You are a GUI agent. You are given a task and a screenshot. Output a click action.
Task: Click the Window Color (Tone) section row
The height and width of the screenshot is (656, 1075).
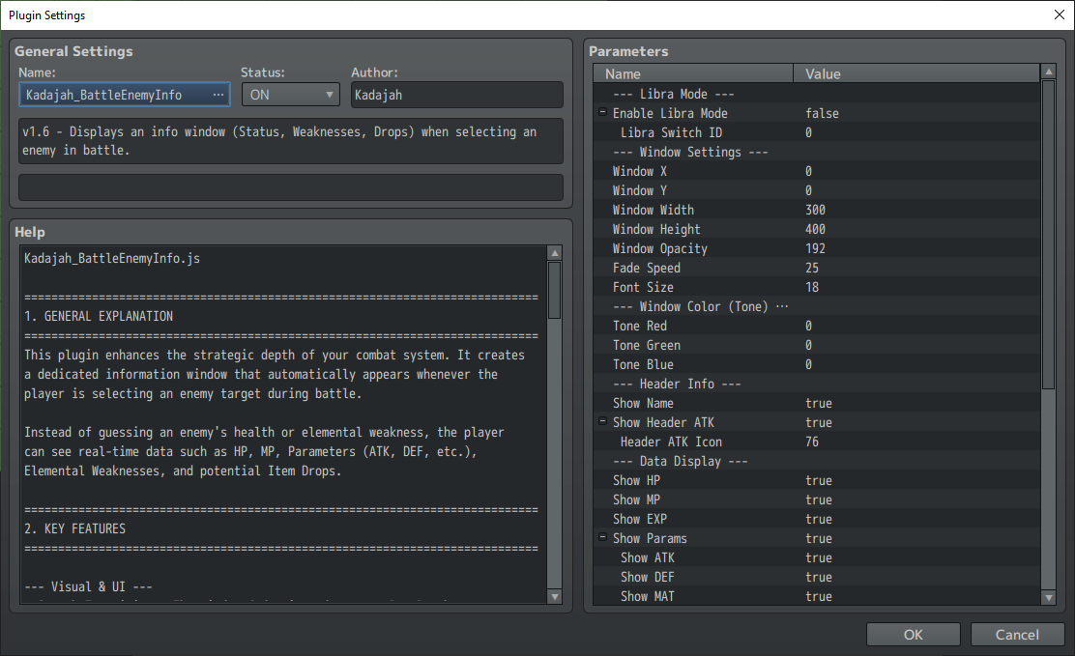pyautogui.click(x=817, y=306)
